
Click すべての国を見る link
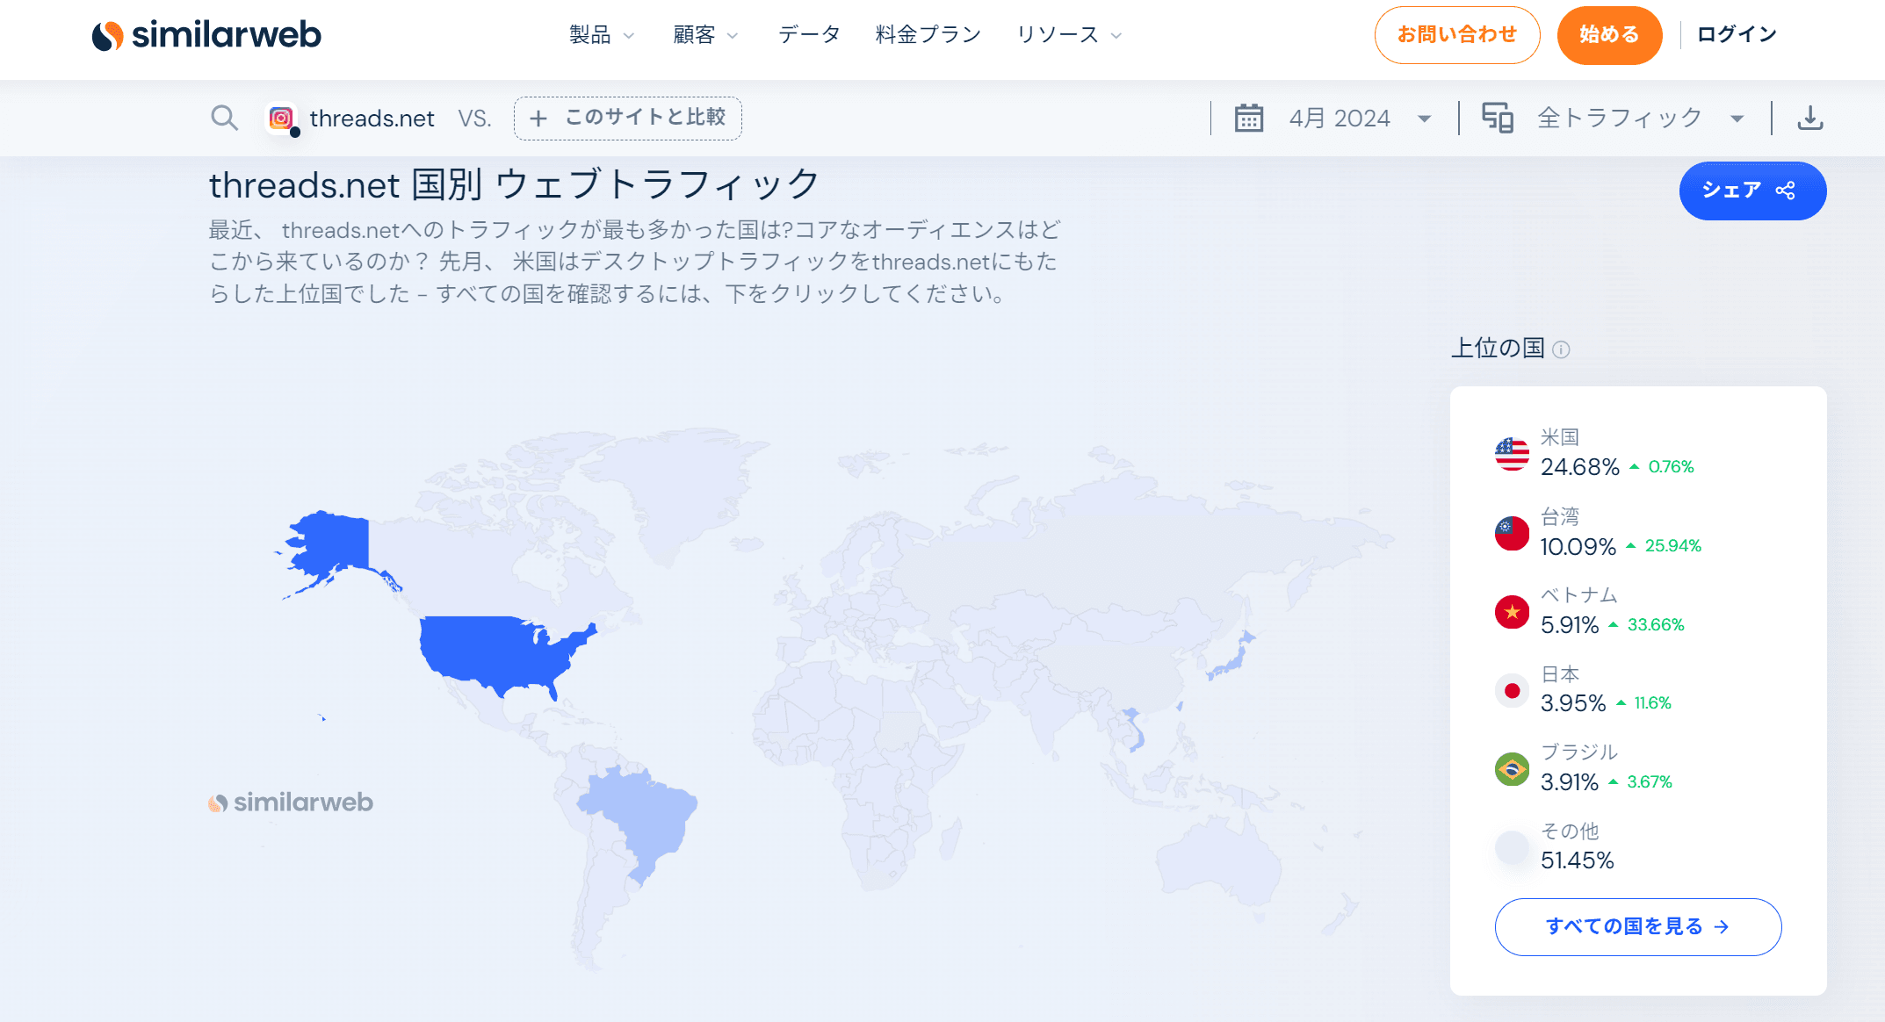pyautogui.click(x=1637, y=926)
